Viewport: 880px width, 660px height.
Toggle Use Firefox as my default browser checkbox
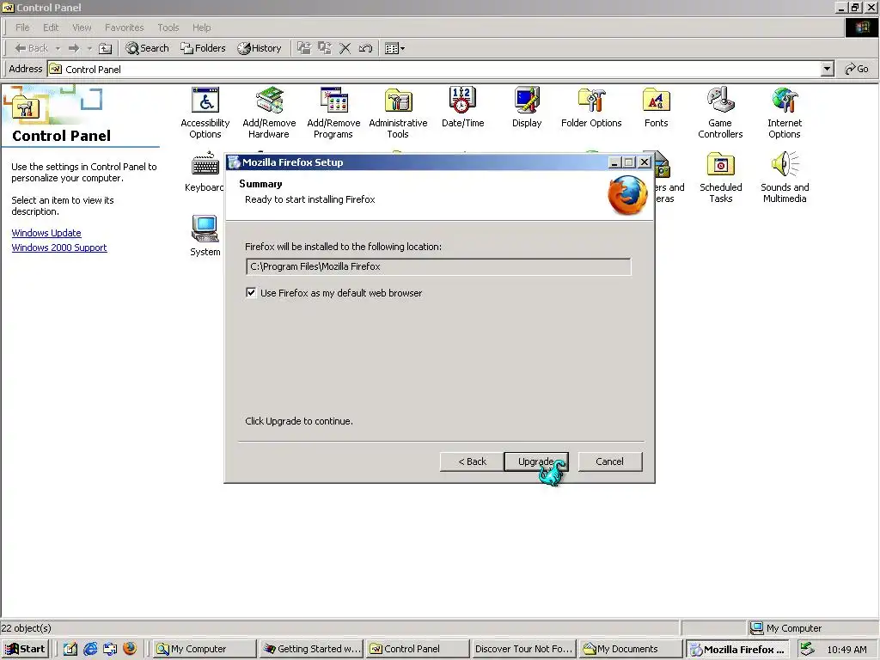[251, 292]
